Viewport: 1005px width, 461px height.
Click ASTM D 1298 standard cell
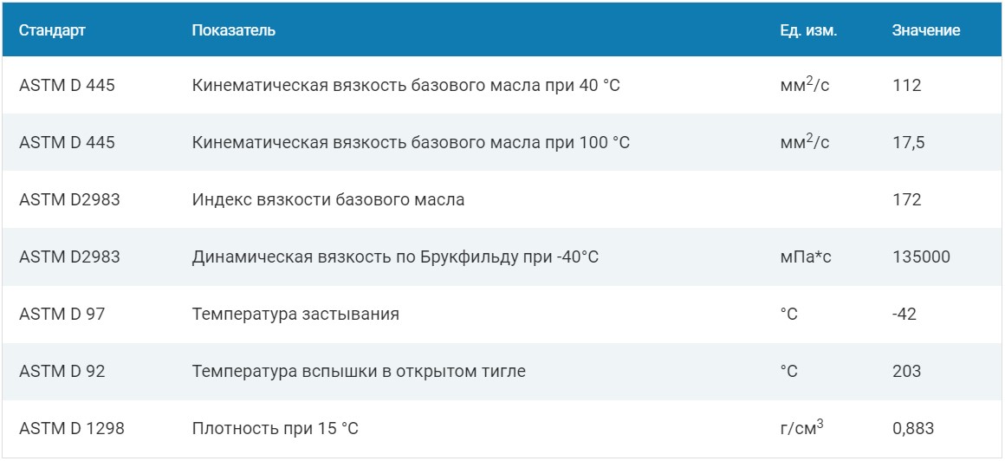pyautogui.click(x=72, y=429)
